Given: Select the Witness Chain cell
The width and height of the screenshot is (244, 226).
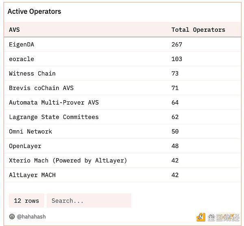Looking at the screenshot, I should tap(32, 74).
